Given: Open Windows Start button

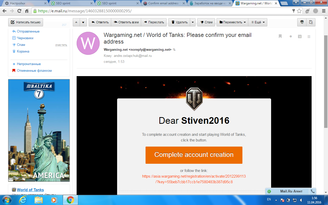Looking at the screenshot, I should point(6,200).
